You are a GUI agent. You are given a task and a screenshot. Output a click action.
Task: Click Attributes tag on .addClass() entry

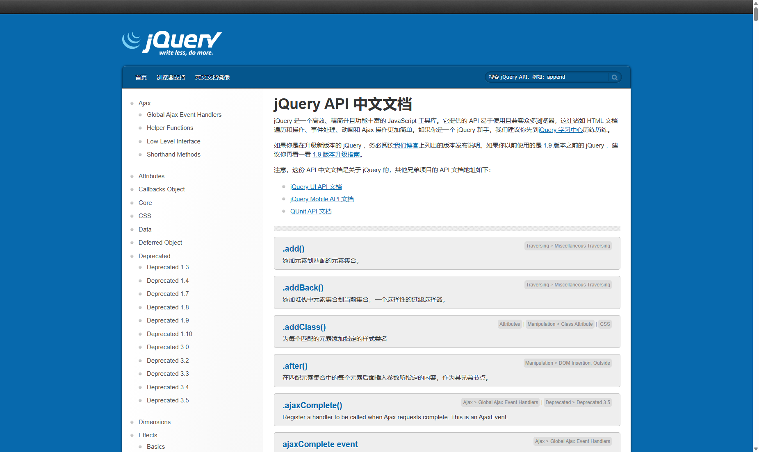point(510,324)
